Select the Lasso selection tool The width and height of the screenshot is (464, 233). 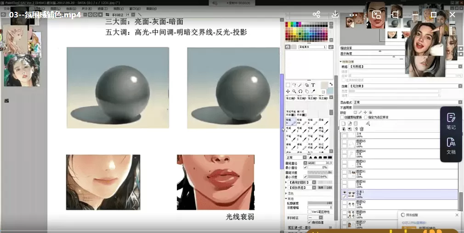pos(294,85)
